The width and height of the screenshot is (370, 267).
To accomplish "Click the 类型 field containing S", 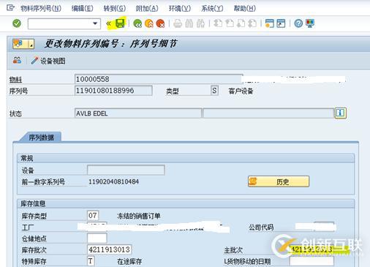I will pyautogui.click(x=214, y=91).
